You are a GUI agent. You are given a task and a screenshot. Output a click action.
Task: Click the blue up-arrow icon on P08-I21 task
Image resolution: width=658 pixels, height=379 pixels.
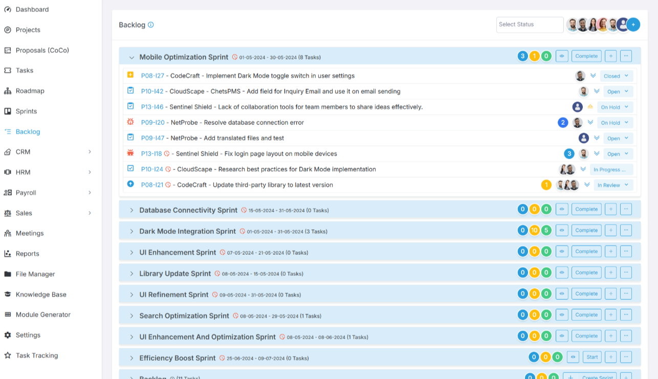(x=130, y=184)
